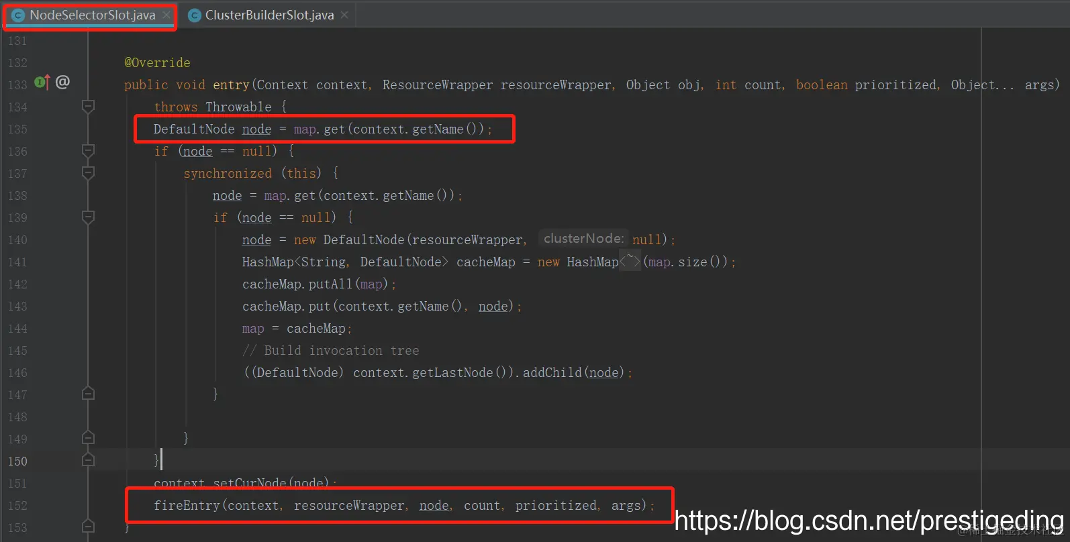Close the ClusterBuilderSlot.java tab
This screenshot has width=1070, height=542.
pyautogui.click(x=344, y=15)
